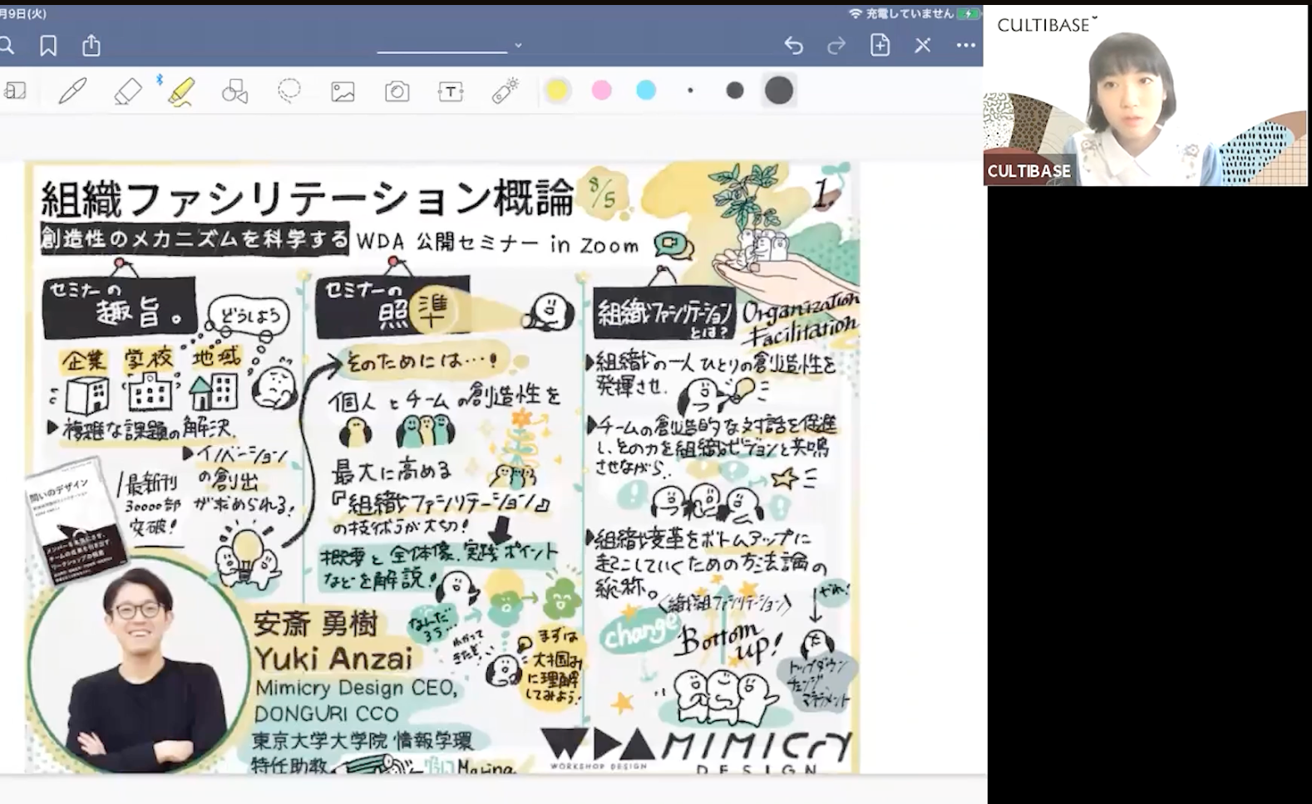Screen dimensions: 1312x804
Task: Bookmark the current page
Action: click(x=48, y=46)
